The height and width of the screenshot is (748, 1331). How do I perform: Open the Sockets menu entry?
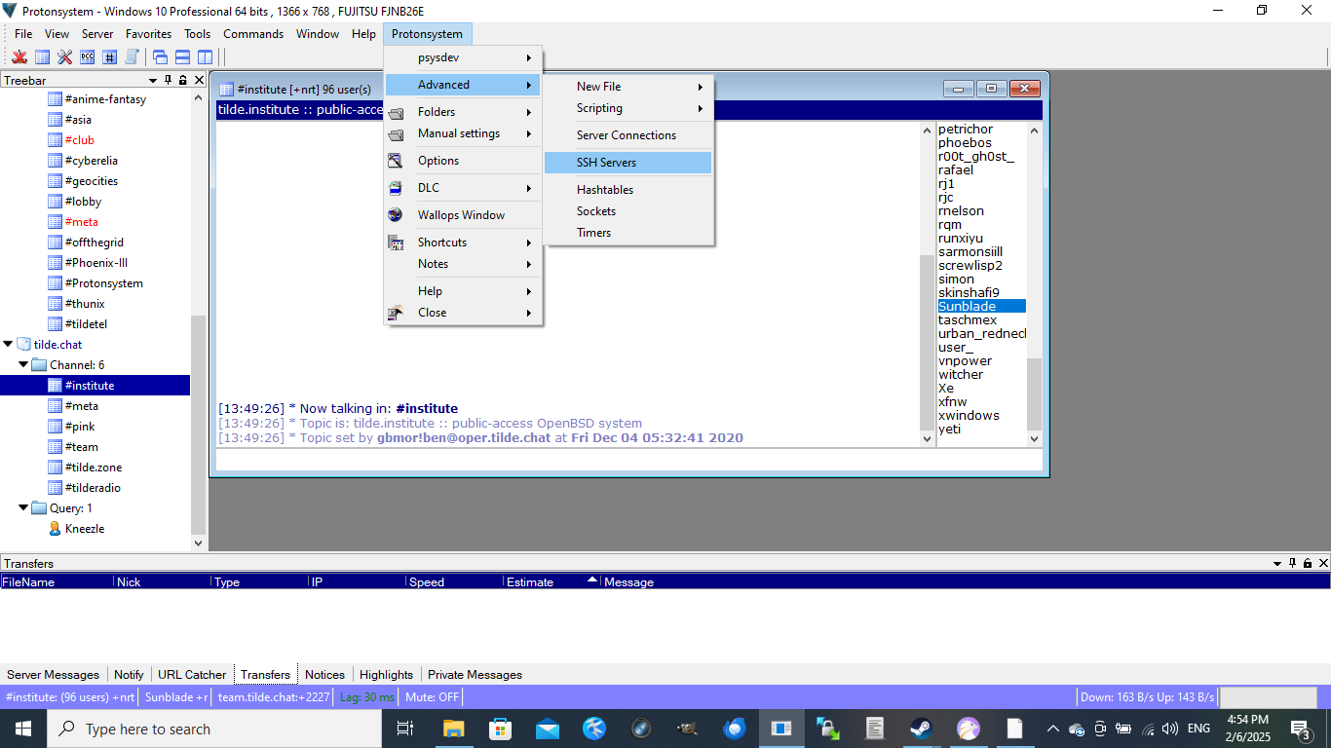pos(627,211)
